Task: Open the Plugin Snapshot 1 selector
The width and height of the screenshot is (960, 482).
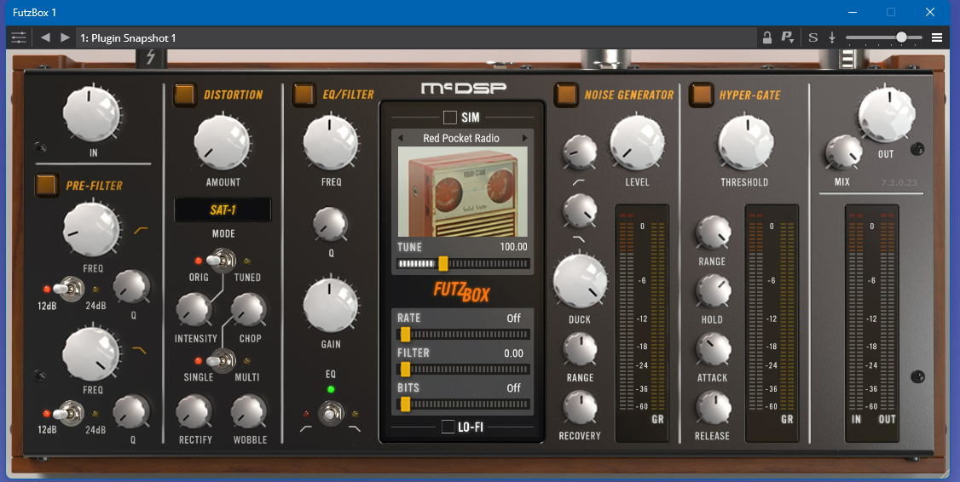Action: pos(416,38)
